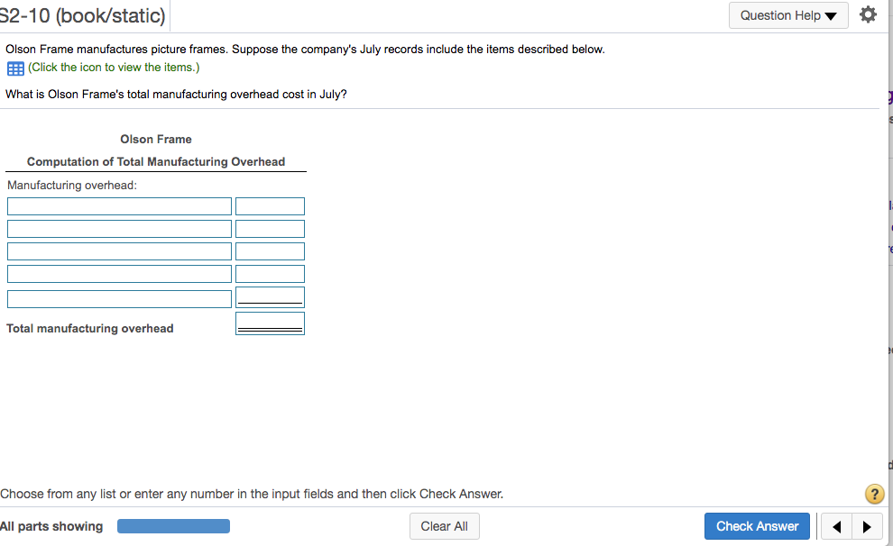Click the All parts showing progress bar
Image resolution: width=893 pixels, height=546 pixels.
tap(174, 526)
